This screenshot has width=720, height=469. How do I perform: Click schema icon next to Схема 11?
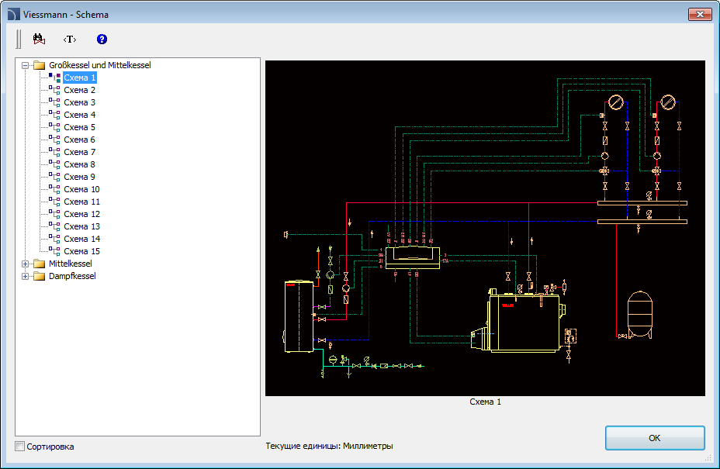(54, 202)
